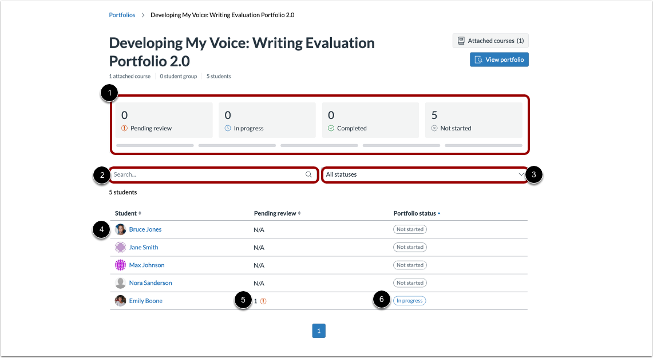Open the Portfolios breadcrumb link

[122, 15]
